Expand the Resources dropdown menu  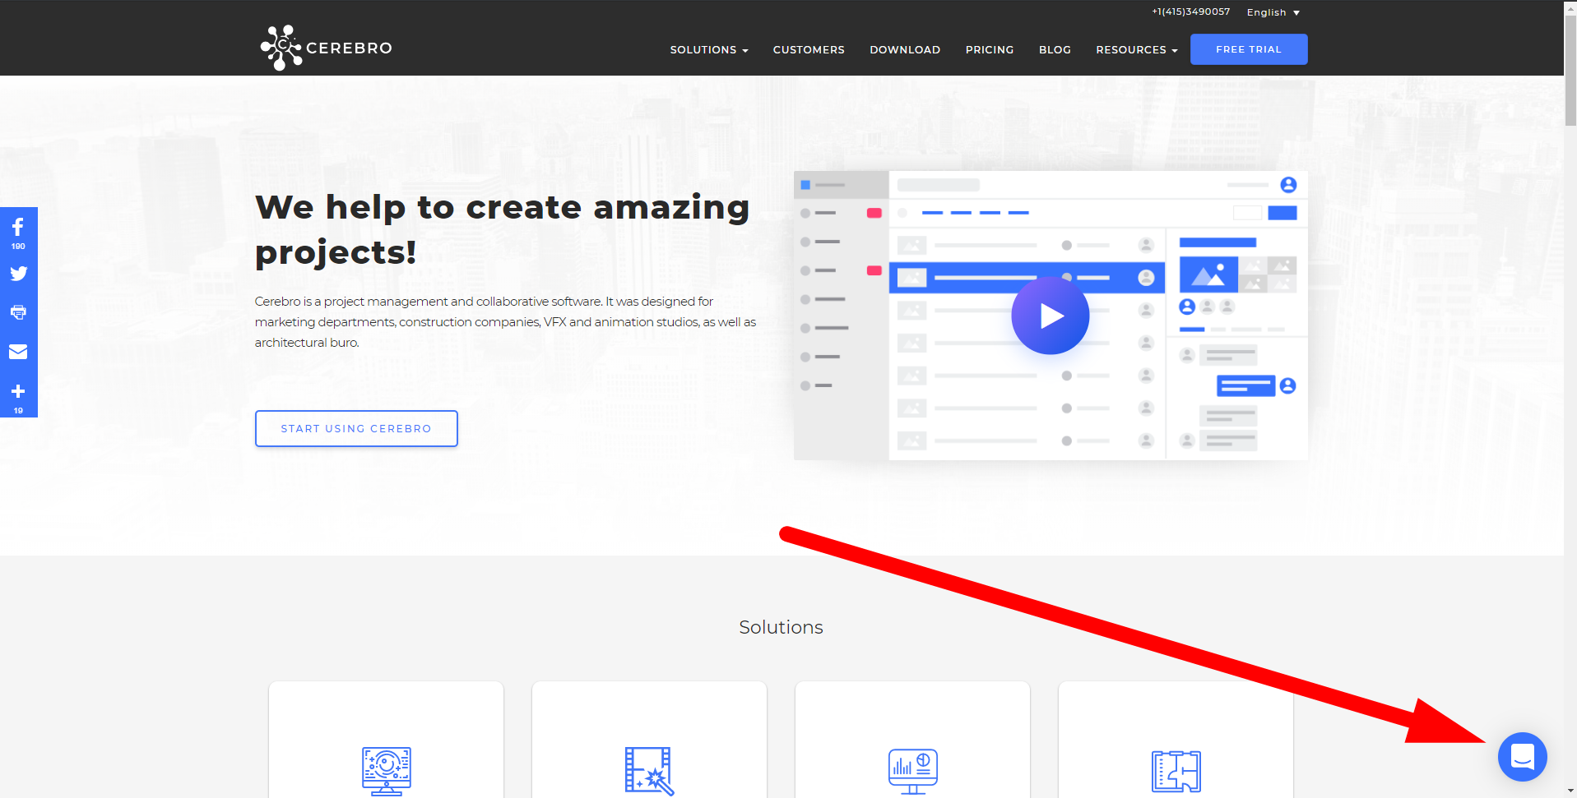[1137, 49]
